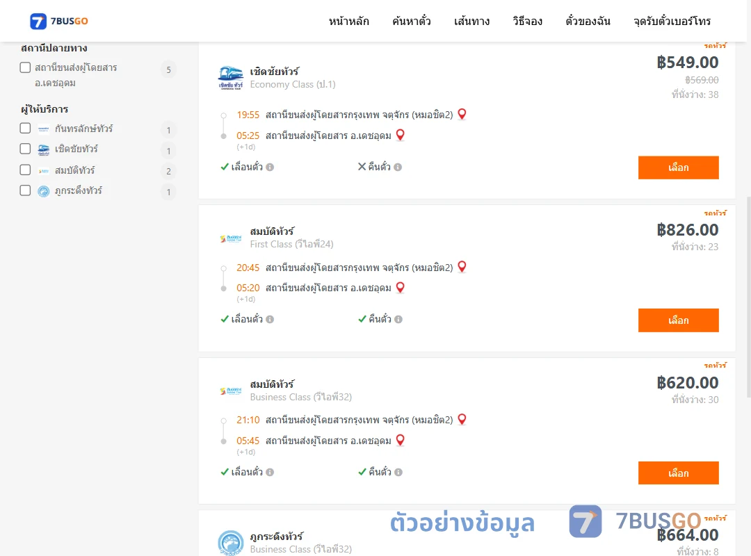Select the ฿549.00 เชิดชัยทัวร์ trip with เลือก
751x556 pixels.
[678, 167]
